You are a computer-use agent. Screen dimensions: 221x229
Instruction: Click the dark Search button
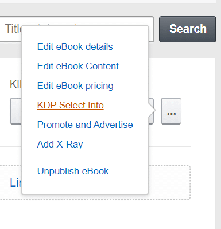[x=188, y=29]
